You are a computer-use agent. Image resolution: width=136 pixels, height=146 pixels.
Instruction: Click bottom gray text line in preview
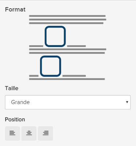pyautogui.click(x=67, y=79)
